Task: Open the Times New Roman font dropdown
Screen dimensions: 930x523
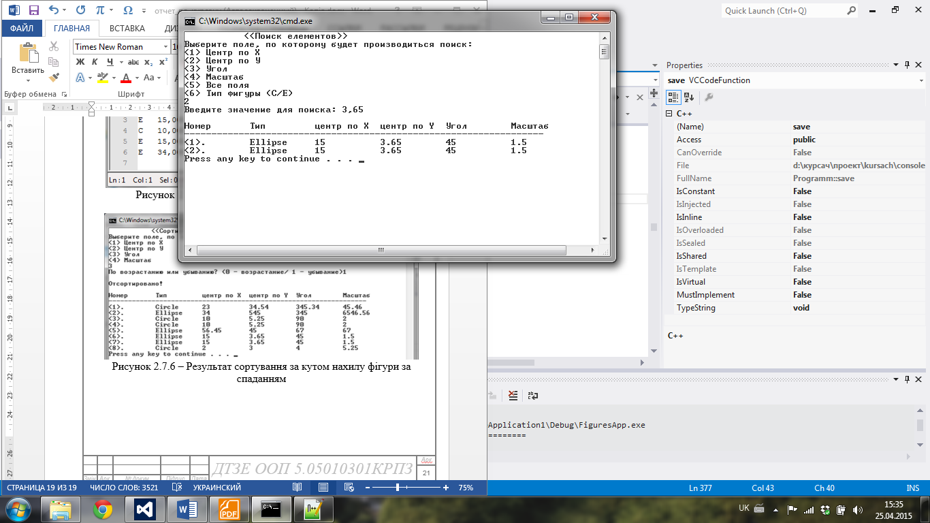Action: click(166, 47)
